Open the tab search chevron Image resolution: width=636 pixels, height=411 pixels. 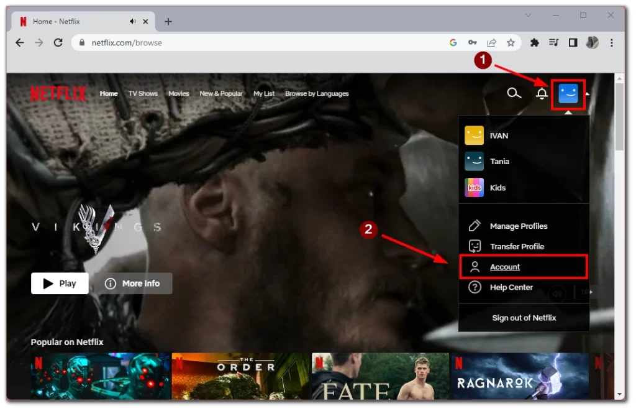(x=528, y=15)
